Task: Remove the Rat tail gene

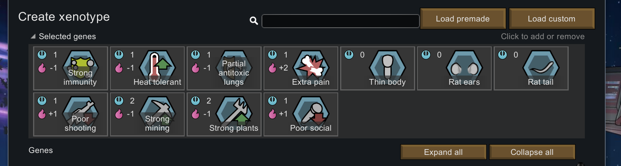Action: pos(531,68)
